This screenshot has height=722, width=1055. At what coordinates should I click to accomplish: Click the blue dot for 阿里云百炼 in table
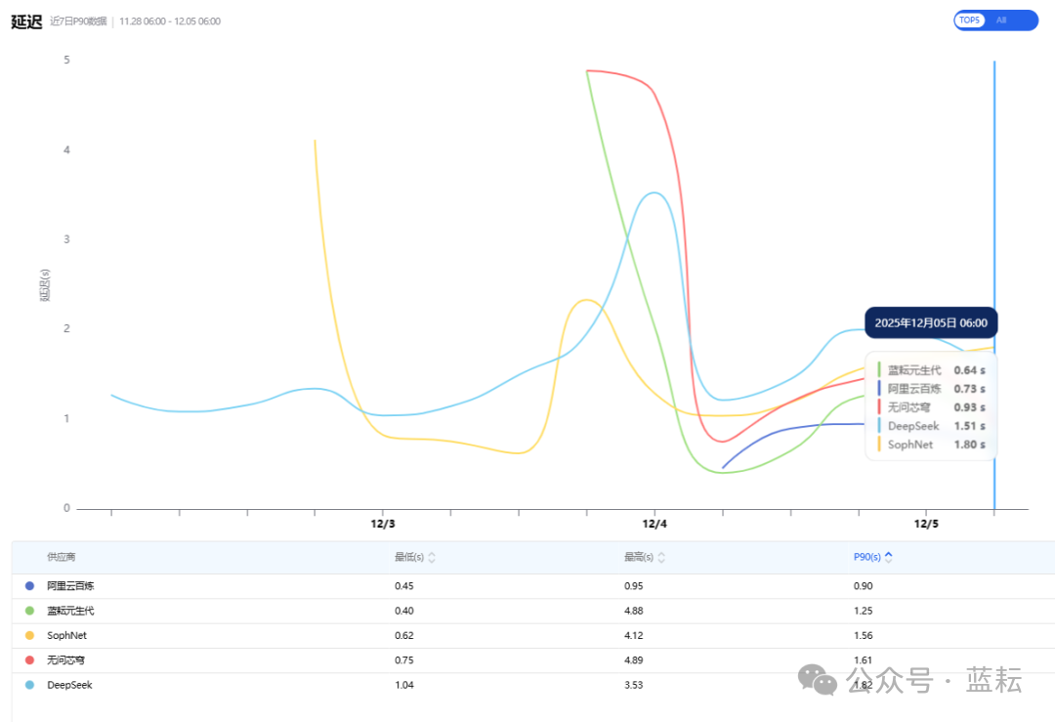click(x=29, y=586)
